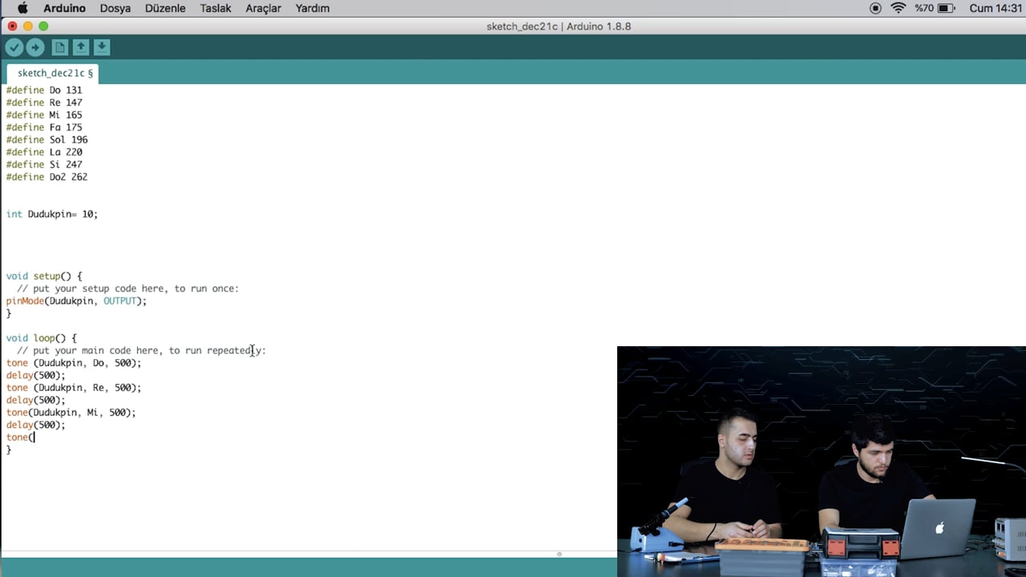Screen dimensions: 1026x577
Task: Save sketch with the down-arrow icon
Action: (x=102, y=47)
